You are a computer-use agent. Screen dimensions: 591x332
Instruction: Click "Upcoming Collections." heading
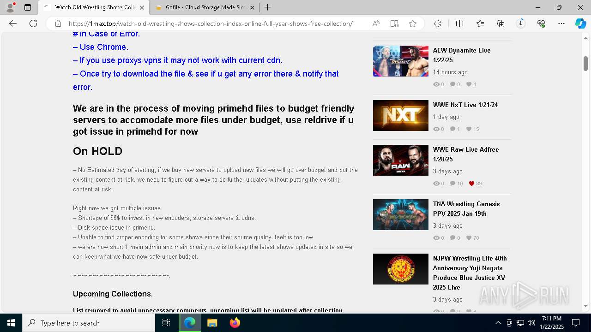point(113,294)
